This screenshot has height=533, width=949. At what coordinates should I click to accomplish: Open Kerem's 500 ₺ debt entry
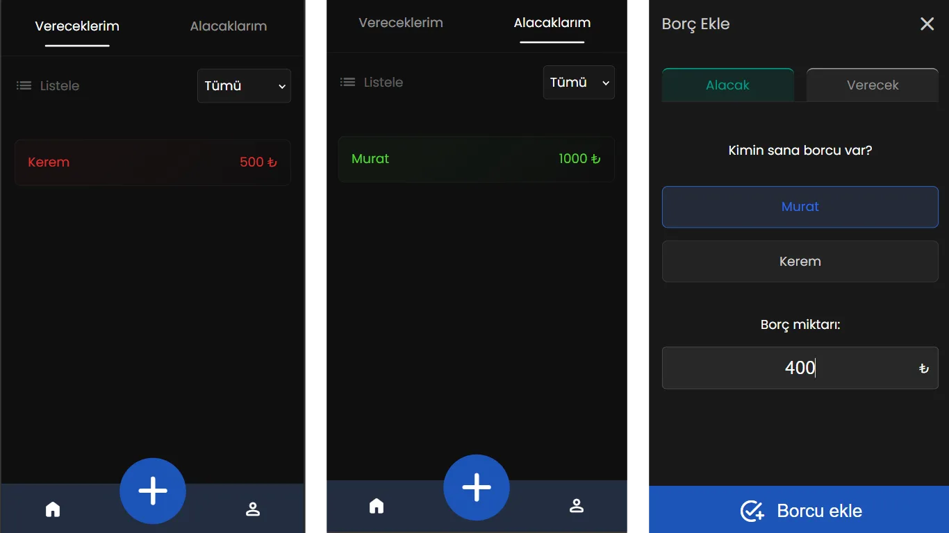click(x=153, y=162)
